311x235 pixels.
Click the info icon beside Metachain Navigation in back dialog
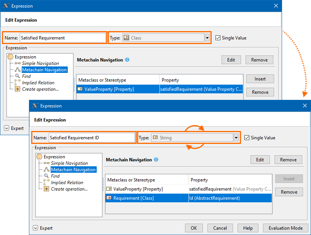[127, 60]
